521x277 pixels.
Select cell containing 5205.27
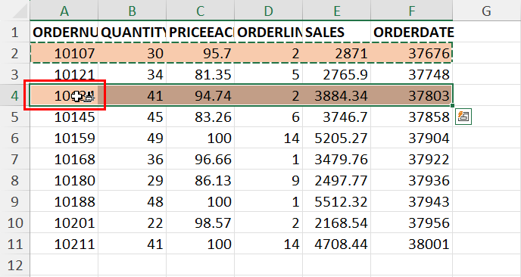(x=336, y=138)
